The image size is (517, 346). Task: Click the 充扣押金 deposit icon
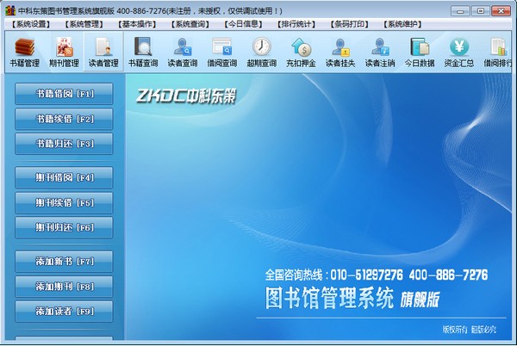[301, 52]
